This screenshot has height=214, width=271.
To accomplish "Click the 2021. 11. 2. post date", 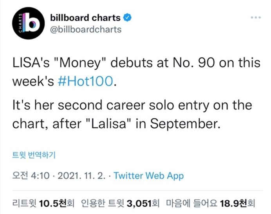I will click(81, 176).
